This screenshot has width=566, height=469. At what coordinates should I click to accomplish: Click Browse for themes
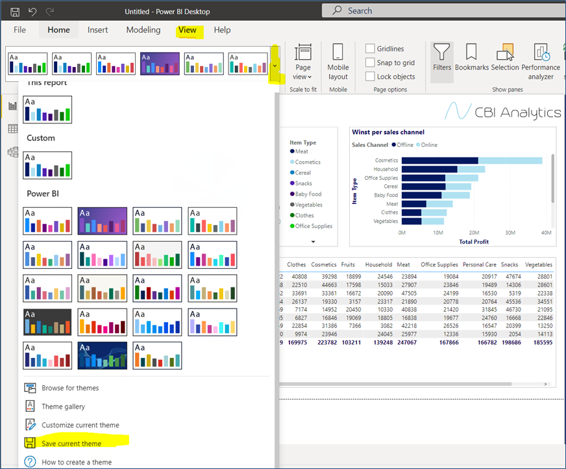[70, 388]
